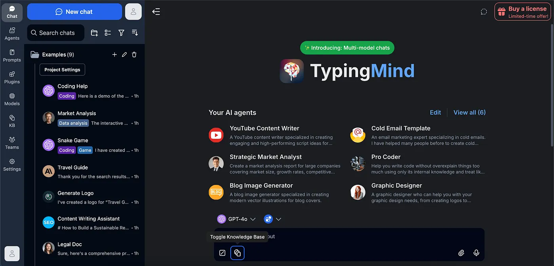
Task: Open the Travel Guide chat
Action: click(91, 172)
